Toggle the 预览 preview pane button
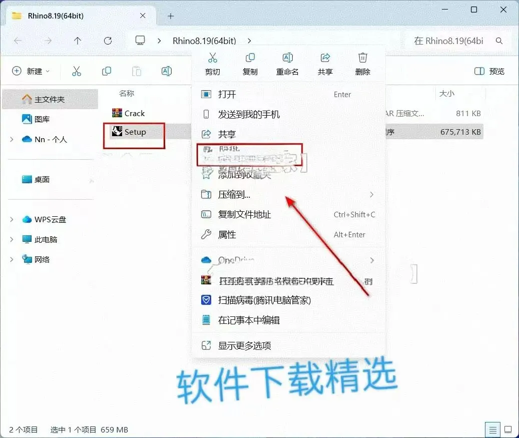This screenshot has height=438, width=519. click(x=489, y=71)
